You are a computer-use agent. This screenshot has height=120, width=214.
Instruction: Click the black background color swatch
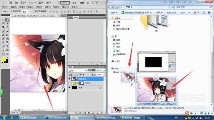pos(7,62)
